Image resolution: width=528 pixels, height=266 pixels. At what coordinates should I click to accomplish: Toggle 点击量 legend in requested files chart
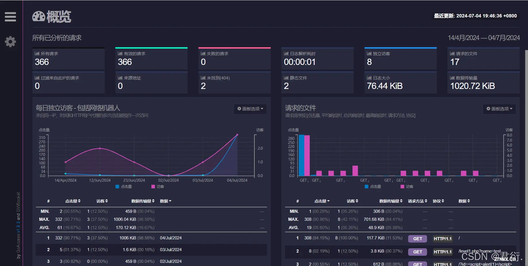click(x=373, y=186)
